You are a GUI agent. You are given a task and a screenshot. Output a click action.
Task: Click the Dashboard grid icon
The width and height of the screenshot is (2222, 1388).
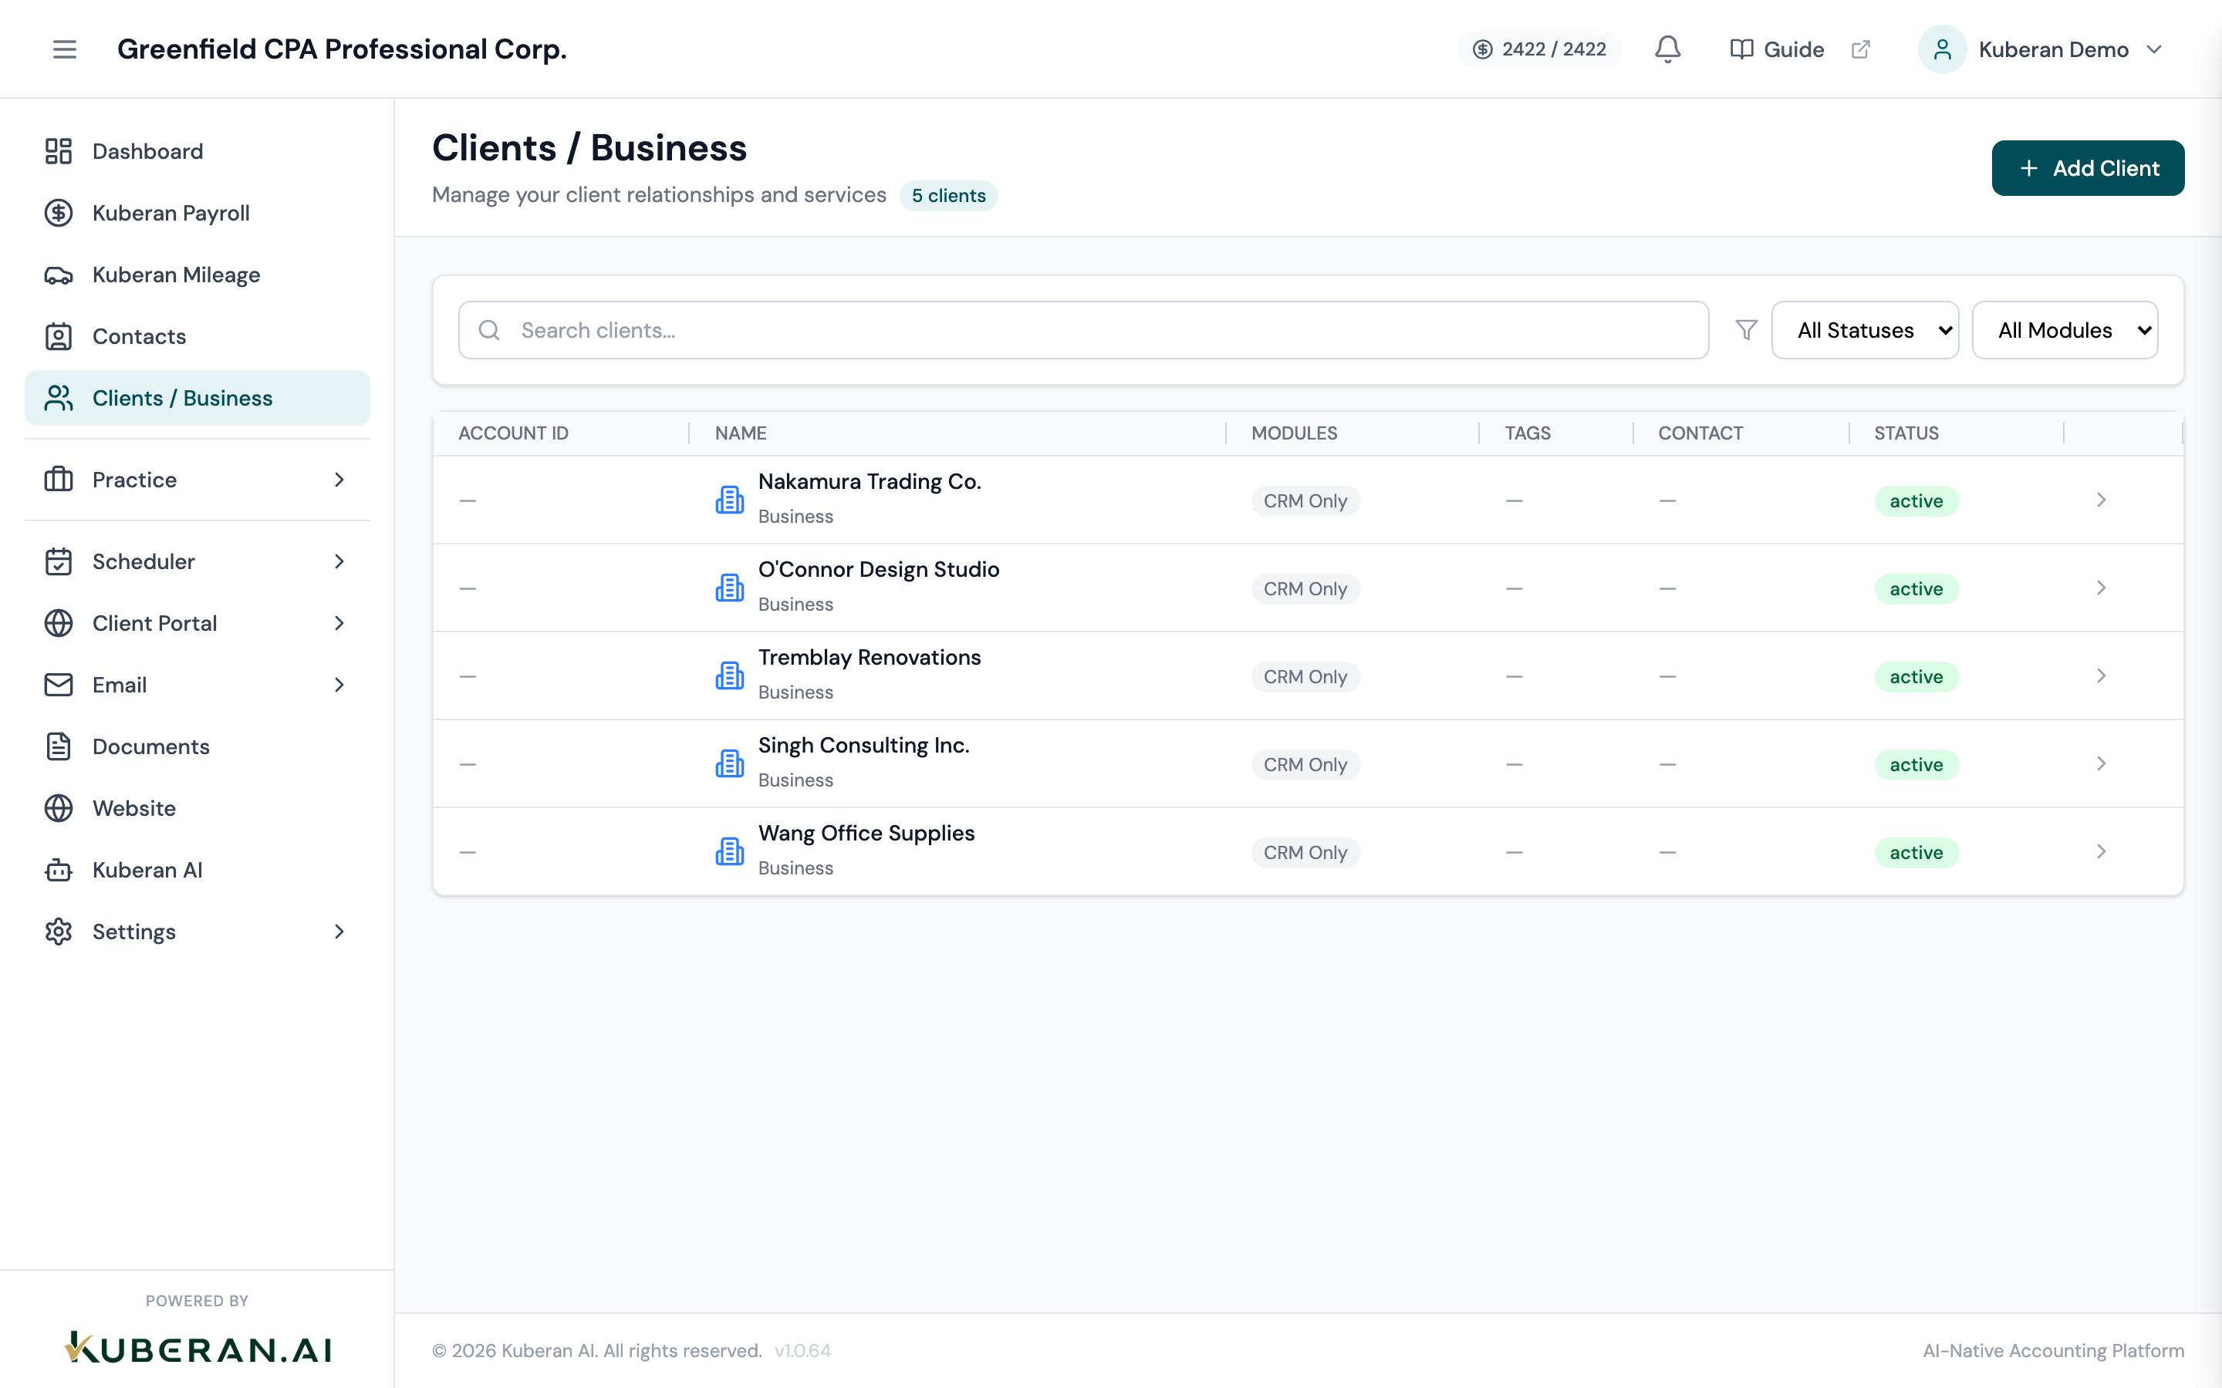pyautogui.click(x=59, y=151)
